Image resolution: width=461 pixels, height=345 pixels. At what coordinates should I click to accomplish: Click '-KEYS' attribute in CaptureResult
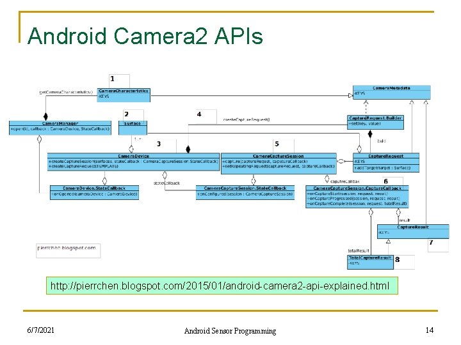point(384,233)
